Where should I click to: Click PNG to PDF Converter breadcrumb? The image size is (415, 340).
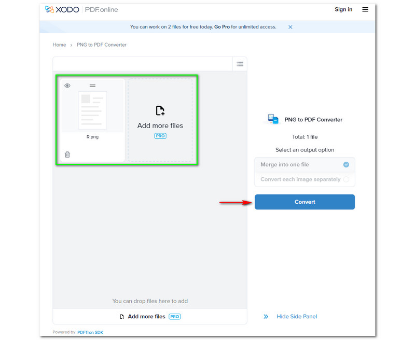click(101, 45)
